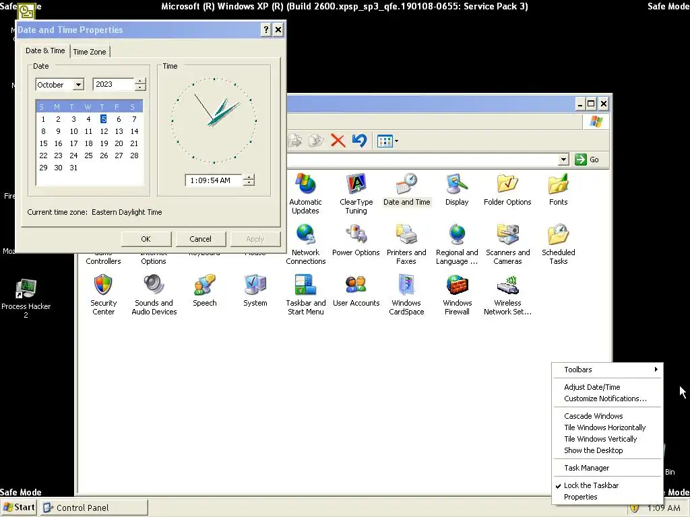Click the system tray clock 1:09 AM
Viewport: 690px width, 517px height.
coord(664,508)
